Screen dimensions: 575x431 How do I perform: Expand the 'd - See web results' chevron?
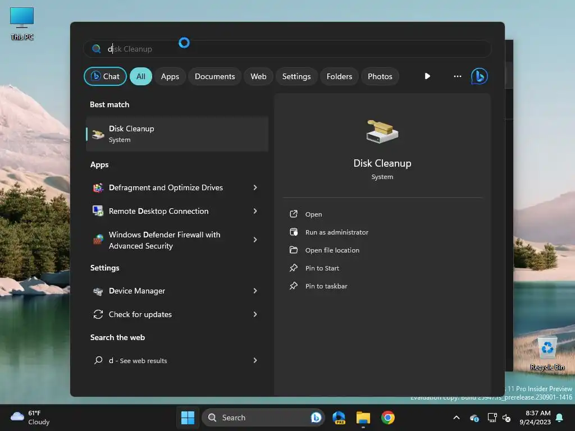point(255,360)
